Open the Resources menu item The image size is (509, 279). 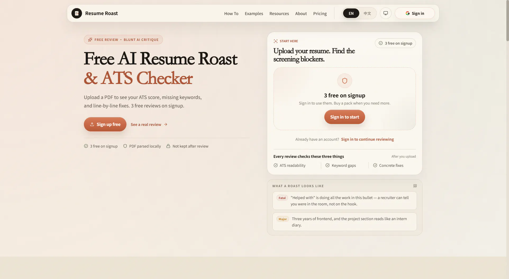pos(279,13)
